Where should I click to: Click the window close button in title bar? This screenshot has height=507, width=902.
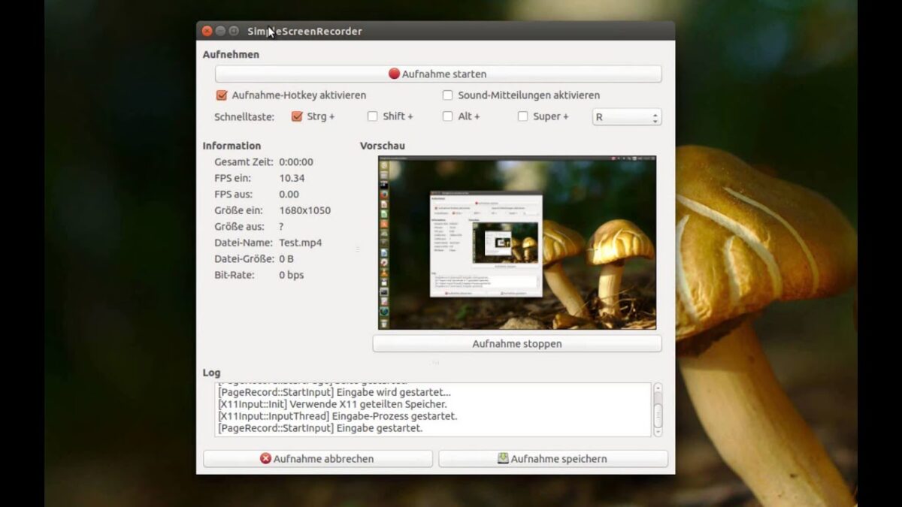pyautogui.click(x=207, y=31)
